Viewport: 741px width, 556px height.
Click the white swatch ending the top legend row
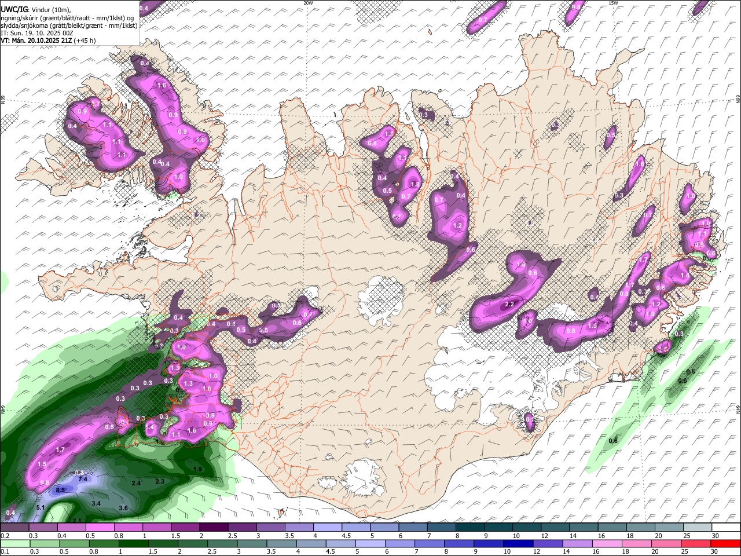point(727,528)
